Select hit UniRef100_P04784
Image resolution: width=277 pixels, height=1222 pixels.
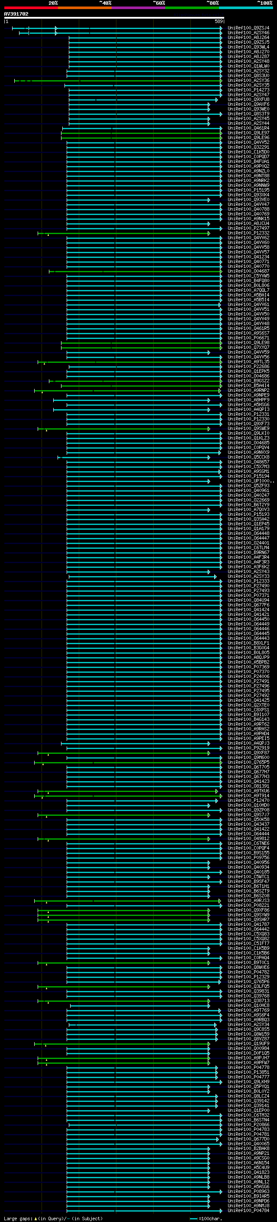pos(248,1211)
